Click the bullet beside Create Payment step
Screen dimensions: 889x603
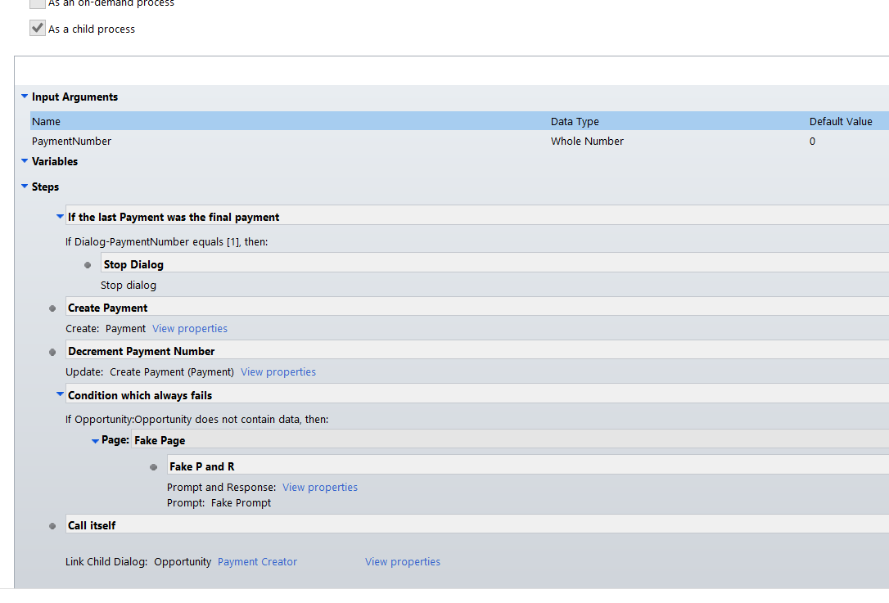coord(52,308)
